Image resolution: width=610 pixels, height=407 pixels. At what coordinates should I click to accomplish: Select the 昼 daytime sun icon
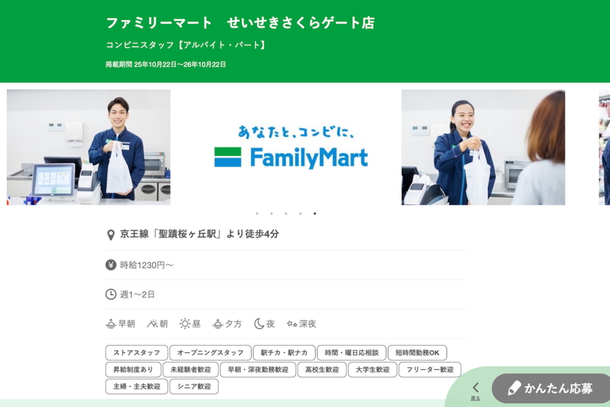click(185, 324)
